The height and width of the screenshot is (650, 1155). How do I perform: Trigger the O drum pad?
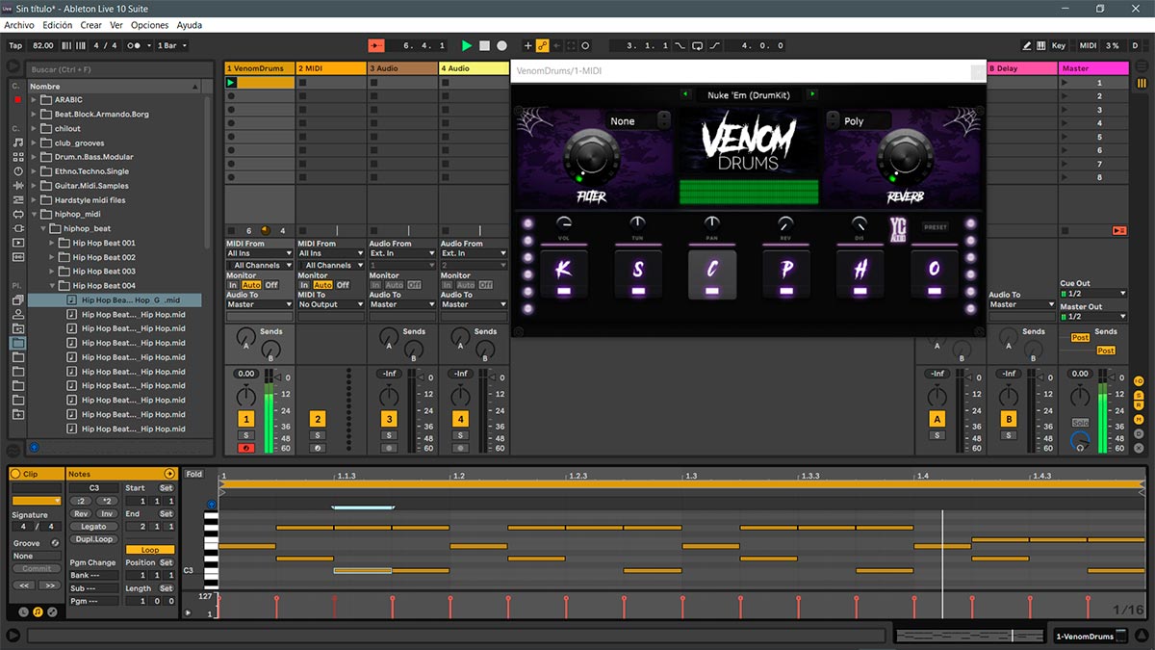934,275
